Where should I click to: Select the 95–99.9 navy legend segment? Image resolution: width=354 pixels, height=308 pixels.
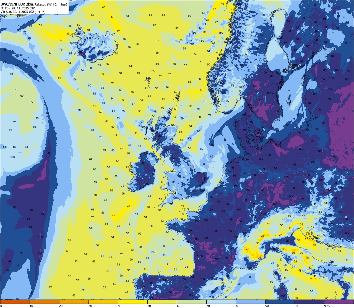tap(310, 302)
